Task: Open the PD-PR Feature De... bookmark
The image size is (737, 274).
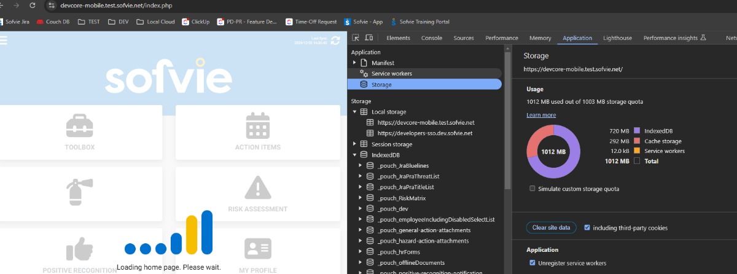Action: click(x=248, y=22)
